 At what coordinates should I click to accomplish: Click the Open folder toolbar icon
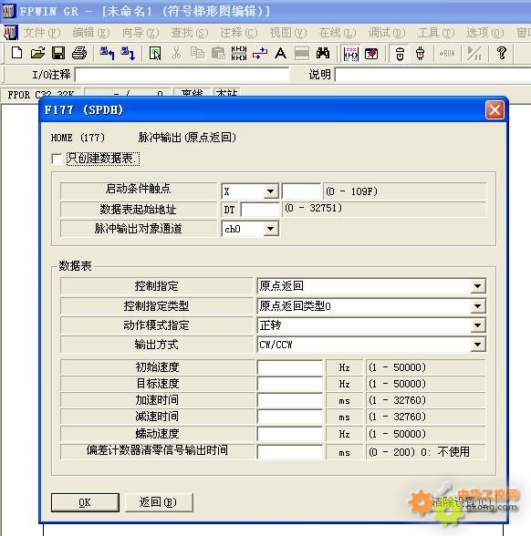click(x=37, y=53)
